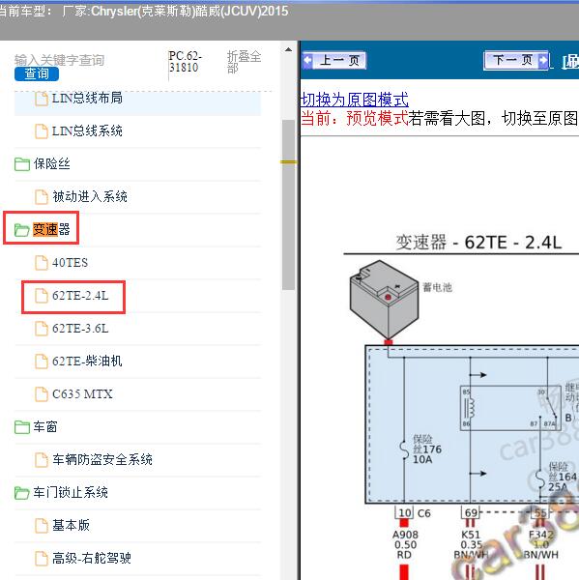Click page icon beside 基本版
The height and width of the screenshot is (580, 579).
coord(42,525)
